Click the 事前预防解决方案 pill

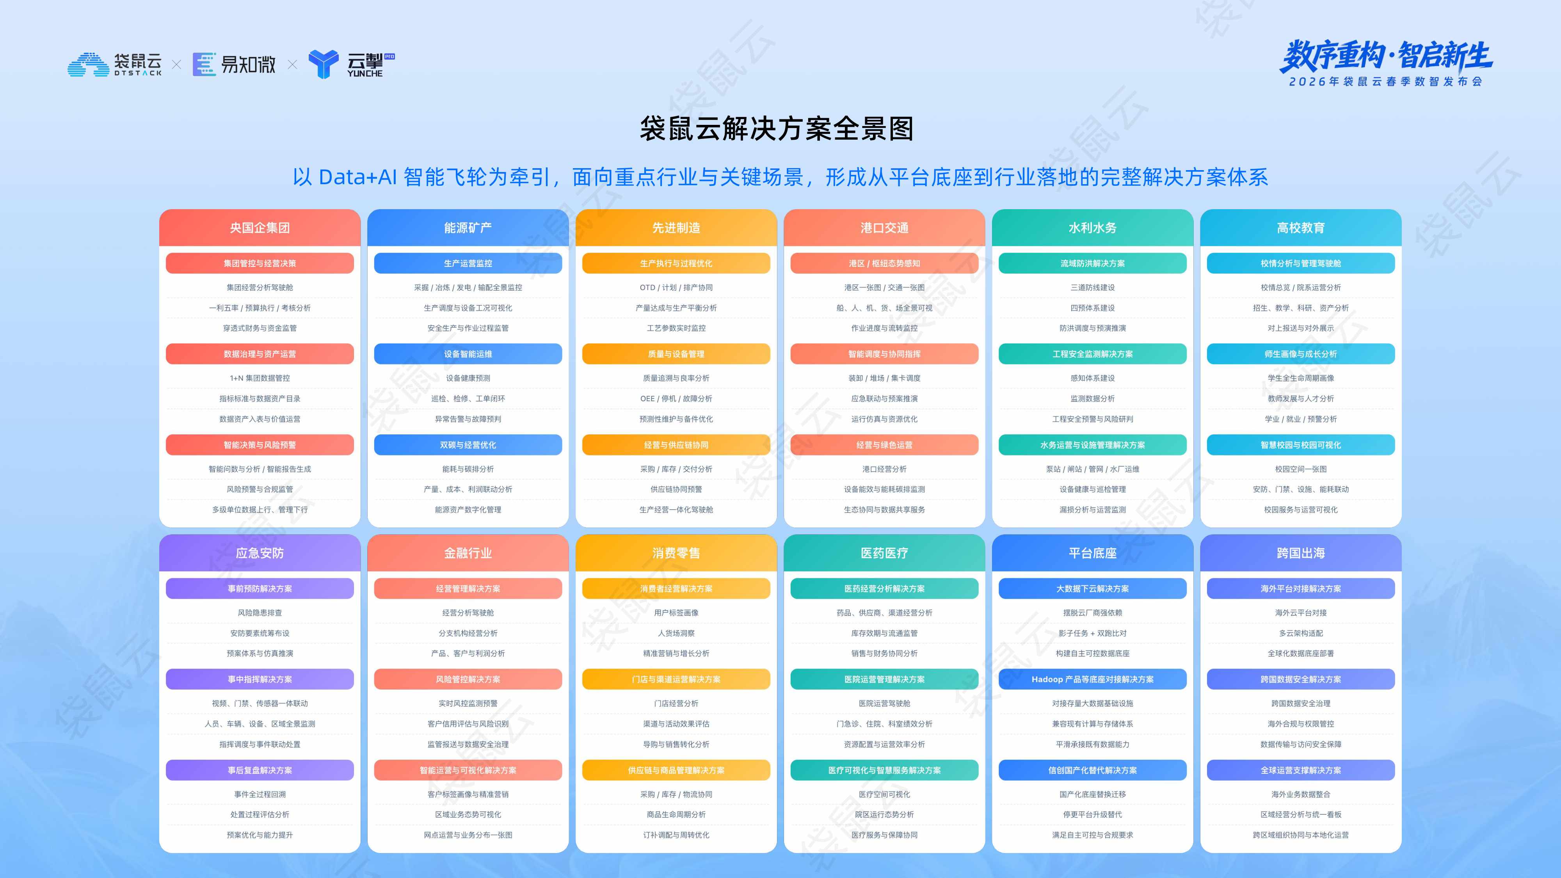[x=260, y=589]
